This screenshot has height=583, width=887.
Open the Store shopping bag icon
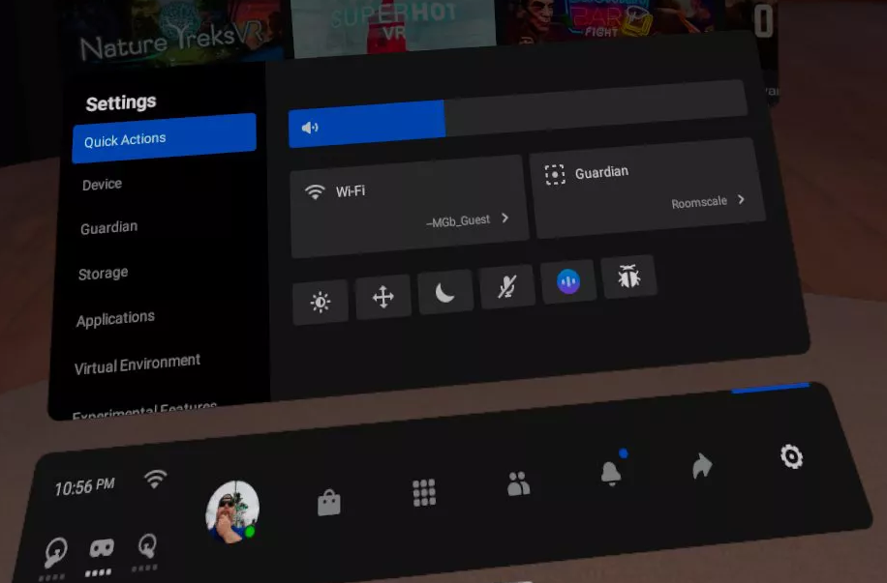(x=328, y=502)
